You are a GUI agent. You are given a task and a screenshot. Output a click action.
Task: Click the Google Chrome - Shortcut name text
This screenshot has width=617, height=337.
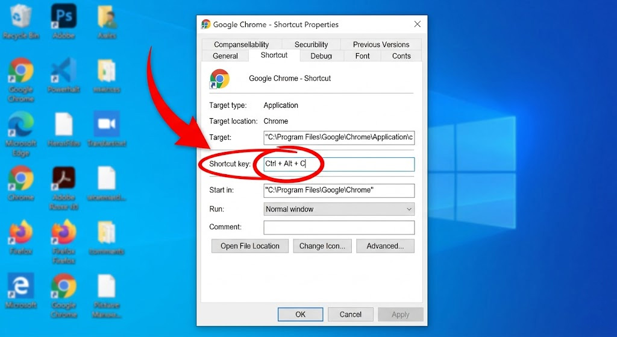click(290, 78)
